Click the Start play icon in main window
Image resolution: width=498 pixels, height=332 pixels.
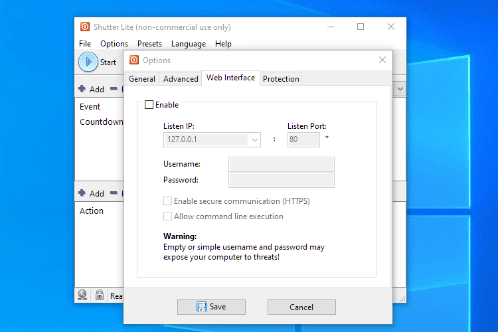click(x=88, y=62)
